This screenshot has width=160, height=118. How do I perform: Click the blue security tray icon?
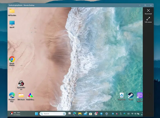tap(124, 114)
